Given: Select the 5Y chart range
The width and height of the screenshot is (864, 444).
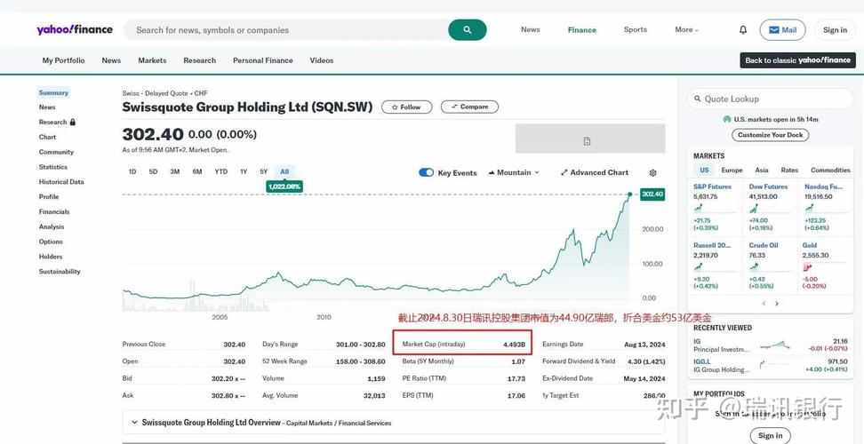Looking at the screenshot, I should (x=263, y=171).
